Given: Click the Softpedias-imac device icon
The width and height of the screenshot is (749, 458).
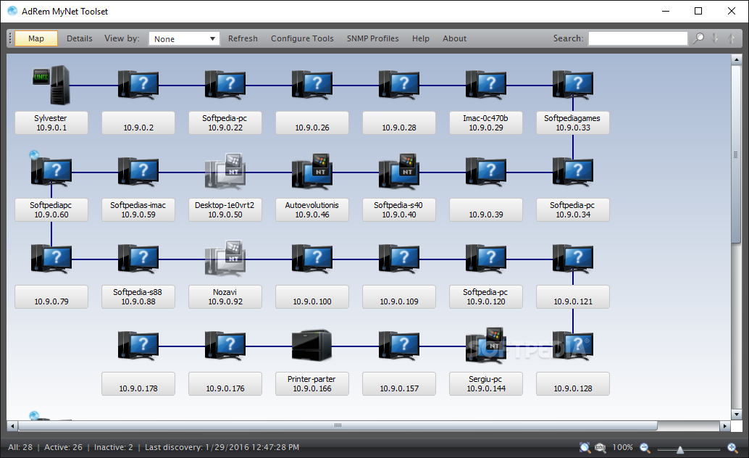Looking at the screenshot, I should (x=138, y=171).
